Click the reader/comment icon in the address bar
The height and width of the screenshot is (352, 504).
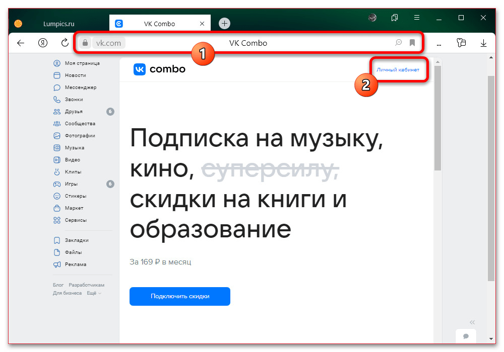398,42
